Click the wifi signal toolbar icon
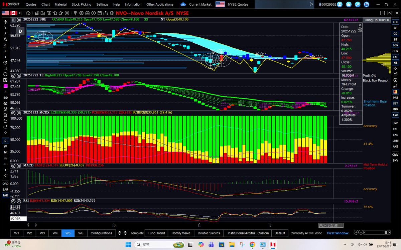Screen dimensions: 401x250 point(76,13)
